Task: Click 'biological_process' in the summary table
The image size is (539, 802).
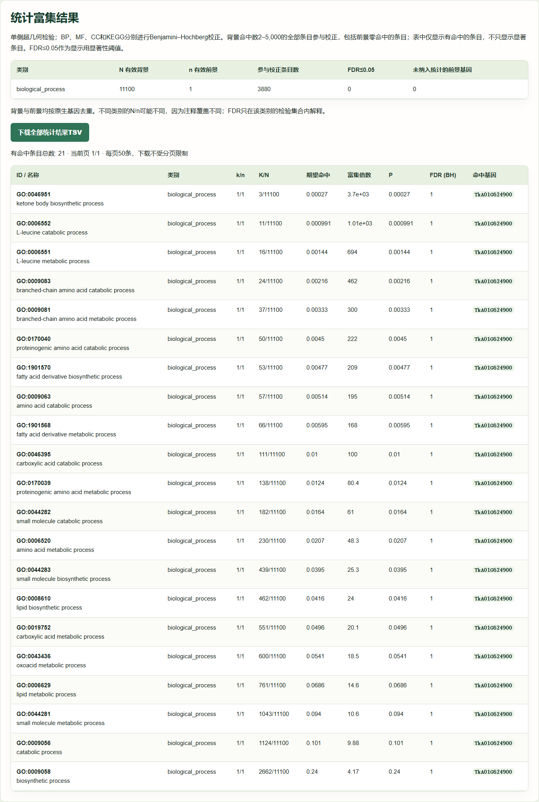Action: (41, 89)
